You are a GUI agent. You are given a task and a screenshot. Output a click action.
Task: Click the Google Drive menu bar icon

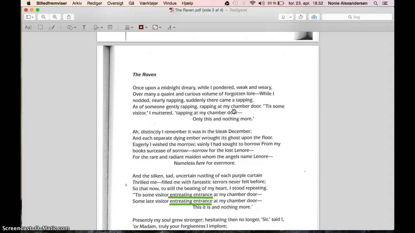pyautogui.click(x=227, y=3)
